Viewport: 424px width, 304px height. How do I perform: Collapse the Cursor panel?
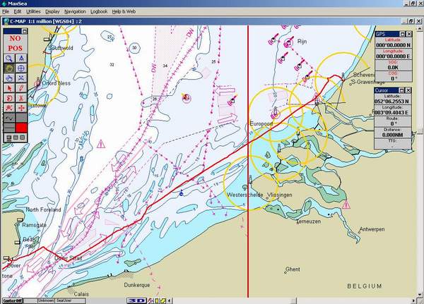click(x=402, y=90)
